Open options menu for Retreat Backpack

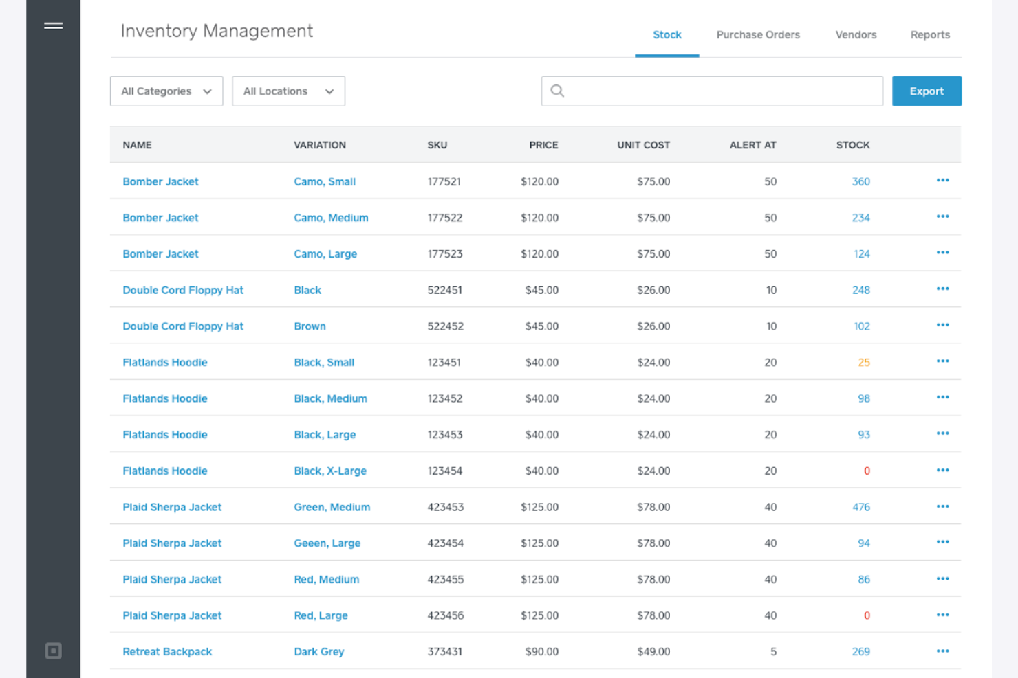(x=942, y=650)
